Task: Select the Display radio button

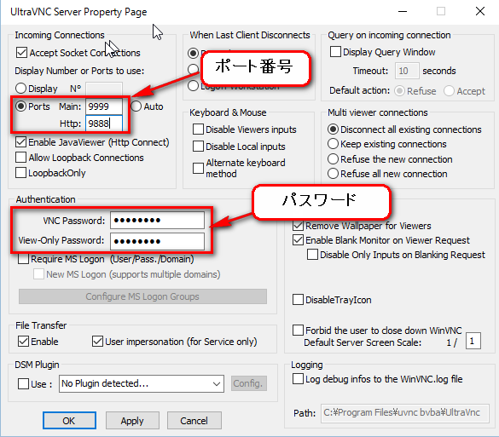Action: (x=20, y=89)
